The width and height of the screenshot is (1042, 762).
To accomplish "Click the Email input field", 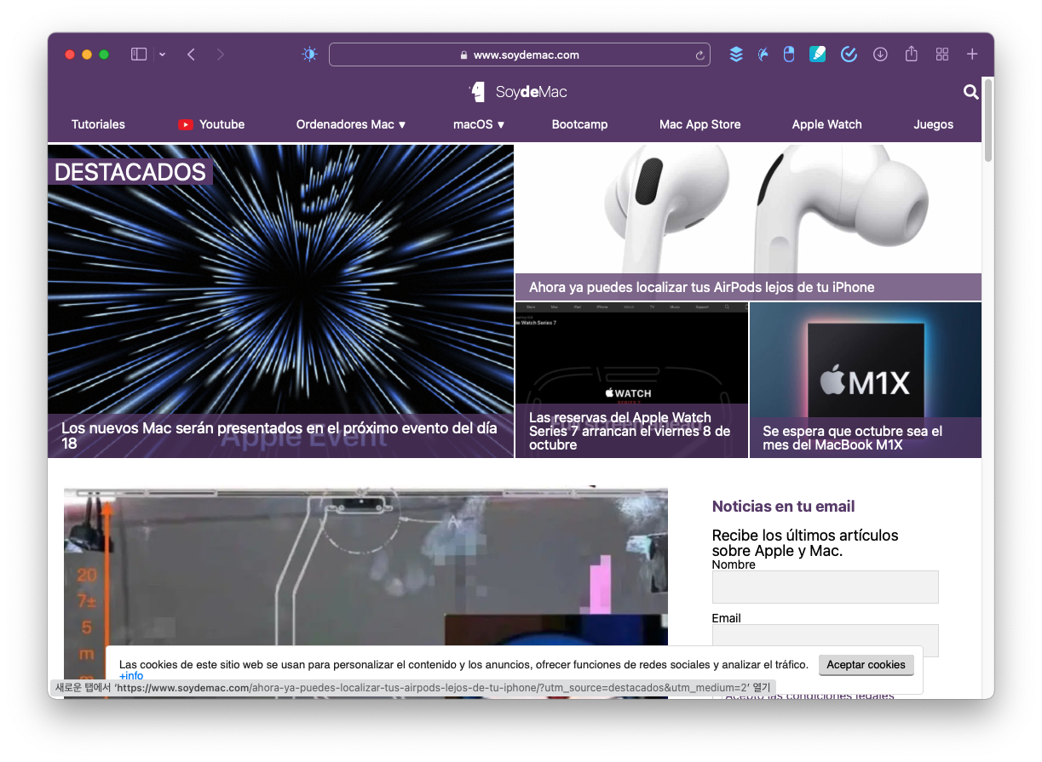I will [825, 640].
